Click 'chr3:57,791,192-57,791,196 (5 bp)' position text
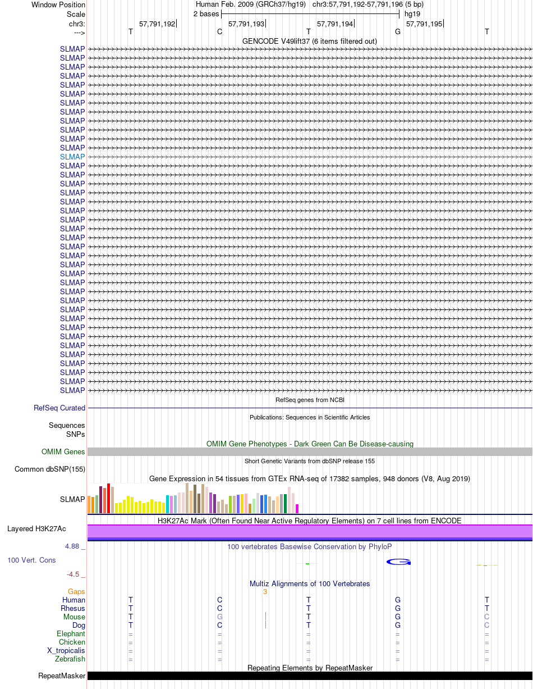The image size is (533, 689). (x=368, y=4)
